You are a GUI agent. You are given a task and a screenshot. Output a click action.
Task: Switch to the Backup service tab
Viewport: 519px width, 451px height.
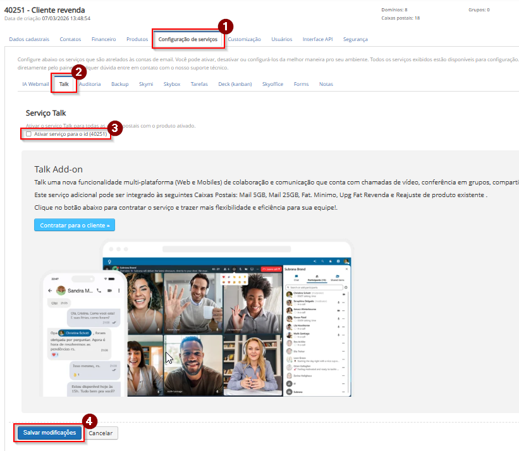point(119,84)
